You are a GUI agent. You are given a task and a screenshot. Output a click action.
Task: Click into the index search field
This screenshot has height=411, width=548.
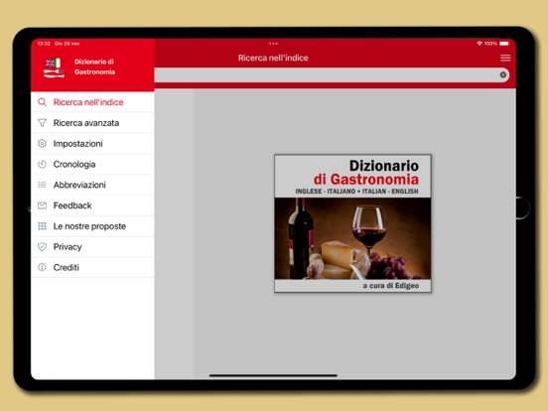coord(332,74)
